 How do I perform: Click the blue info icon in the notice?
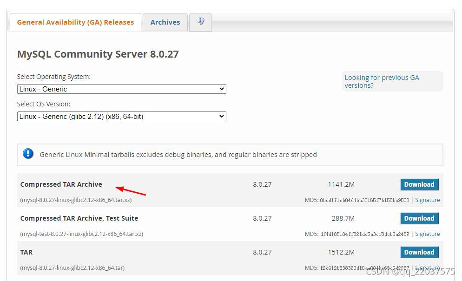(28, 153)
